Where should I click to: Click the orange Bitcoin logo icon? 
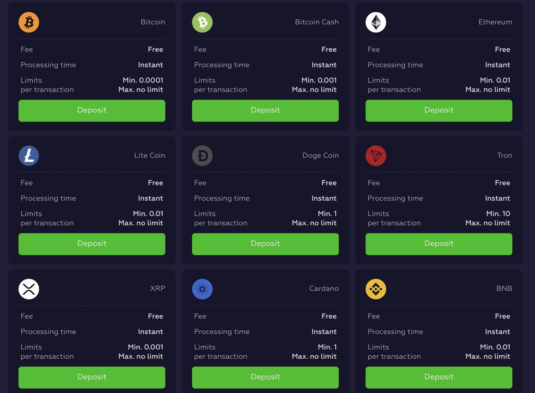[29, 22]
